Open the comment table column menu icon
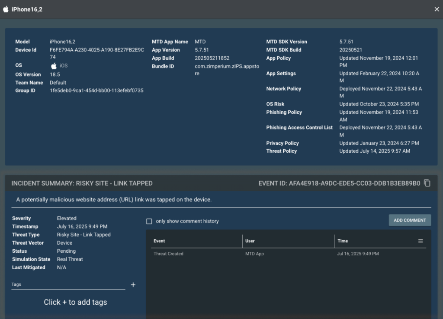This screenshot has width=443, height=319. coord(421,241)
